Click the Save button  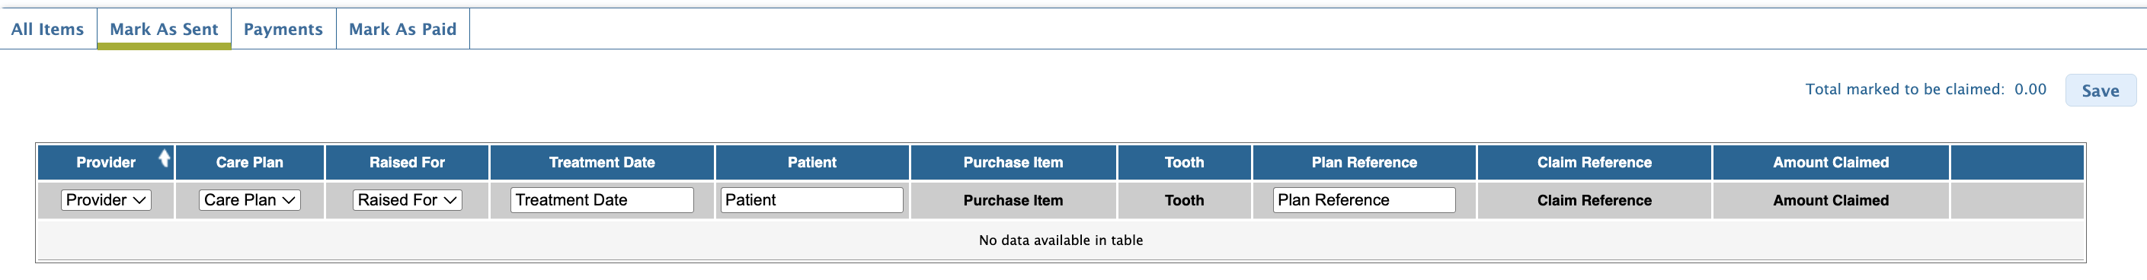point(2101,91)
